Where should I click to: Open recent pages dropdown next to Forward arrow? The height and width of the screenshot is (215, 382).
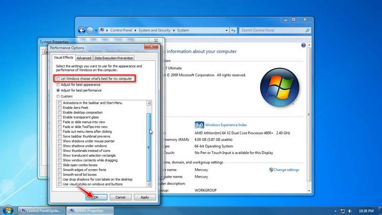coord(96,31)
